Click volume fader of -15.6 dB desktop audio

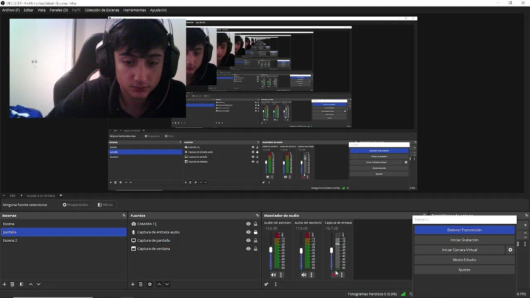[x=271, y=250]
